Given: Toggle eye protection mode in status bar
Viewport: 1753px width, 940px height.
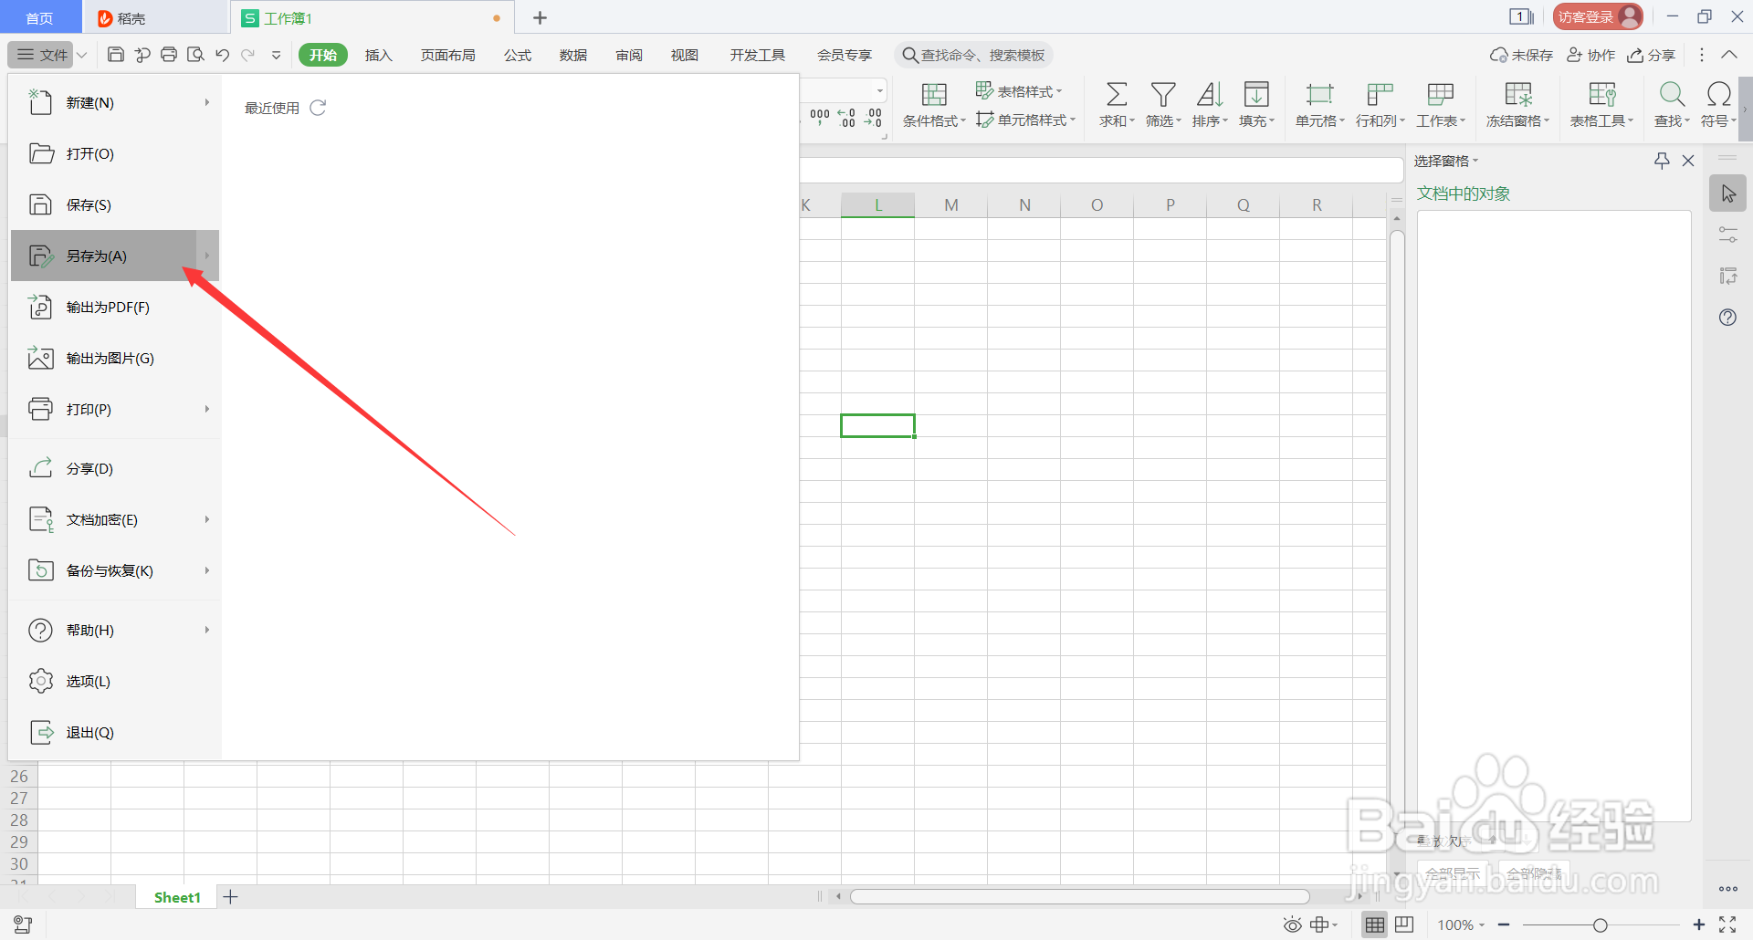Looking at the screenshot, I should (x=1292, y=924).
